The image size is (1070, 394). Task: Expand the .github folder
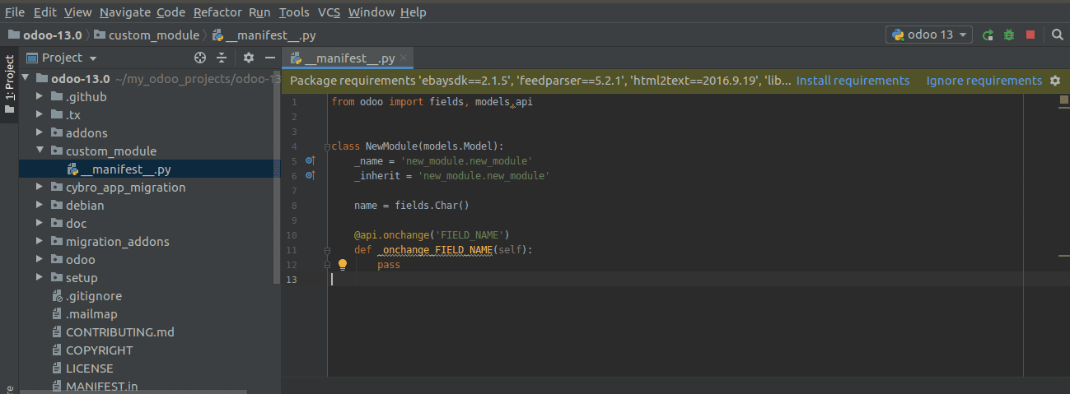[40, 97]
